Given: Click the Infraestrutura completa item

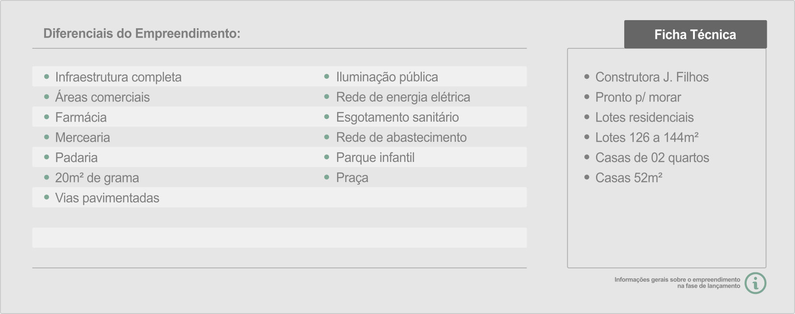Looking at the screenshot, I should 118,77.
